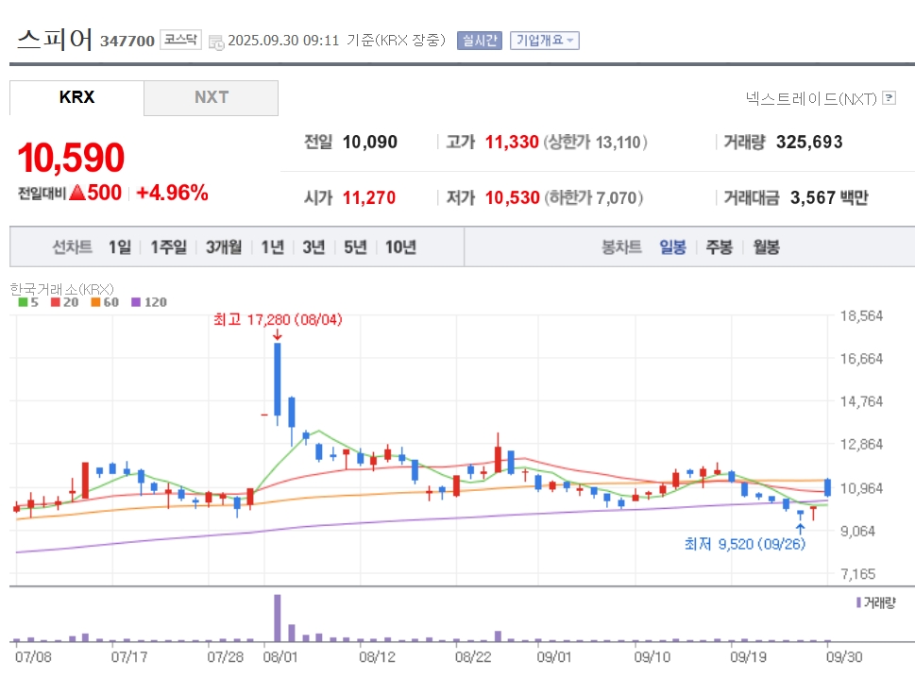Click the 09/30 date label on axis
The image size is (915, 678).
[844, 657]
